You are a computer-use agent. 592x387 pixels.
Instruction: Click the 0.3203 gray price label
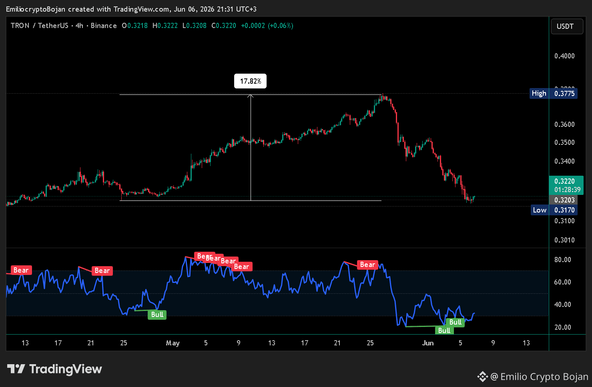coord(564,200)
